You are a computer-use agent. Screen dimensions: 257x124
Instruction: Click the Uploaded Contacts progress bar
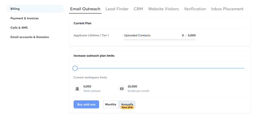(x=160, y=39)
